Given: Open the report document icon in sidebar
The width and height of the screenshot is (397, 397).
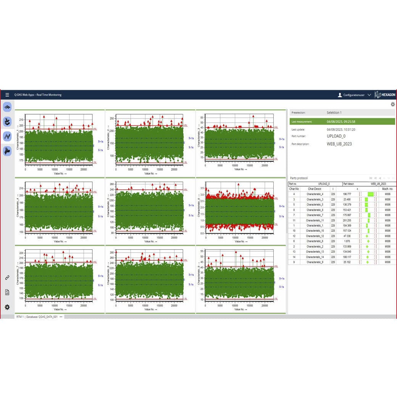Looking at the screenshot, I should click(x=7, y=292).
